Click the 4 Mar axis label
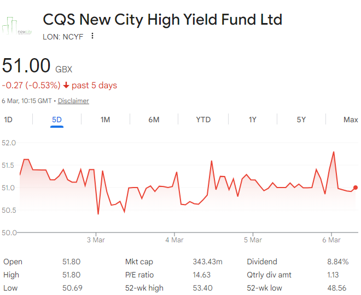The width and height of the screenshot is (361, 295). 174,240
